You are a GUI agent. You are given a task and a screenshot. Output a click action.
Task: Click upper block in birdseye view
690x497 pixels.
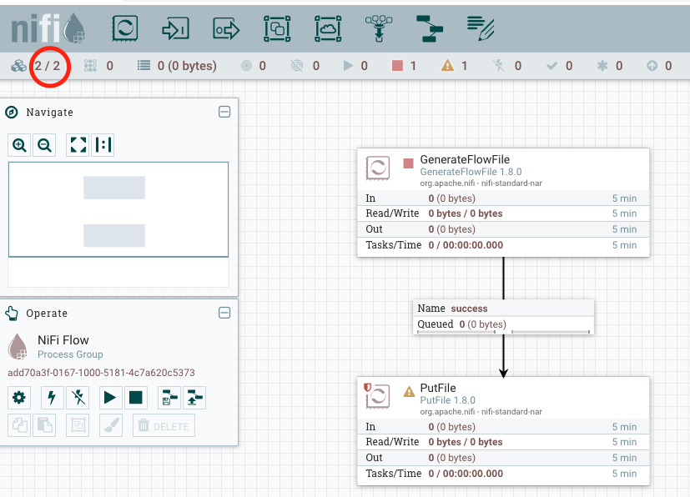click(114, 188)
